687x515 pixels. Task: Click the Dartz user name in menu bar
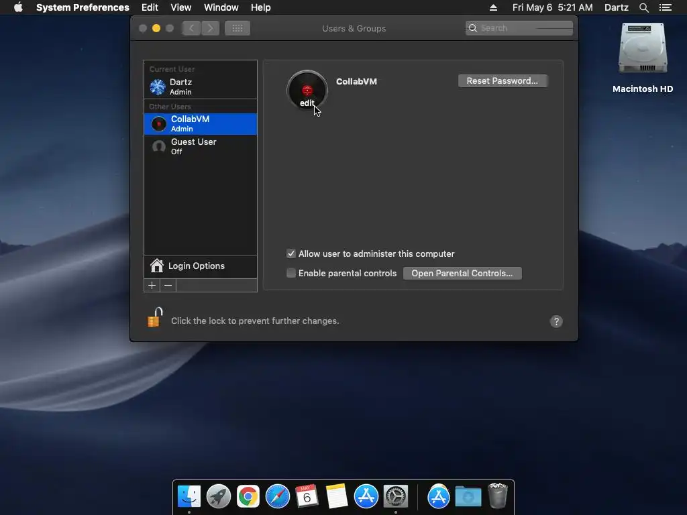click(x=617, y=7)
